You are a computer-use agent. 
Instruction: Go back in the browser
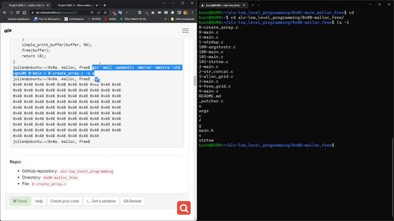pyautogui.click(x=5, y=12)
